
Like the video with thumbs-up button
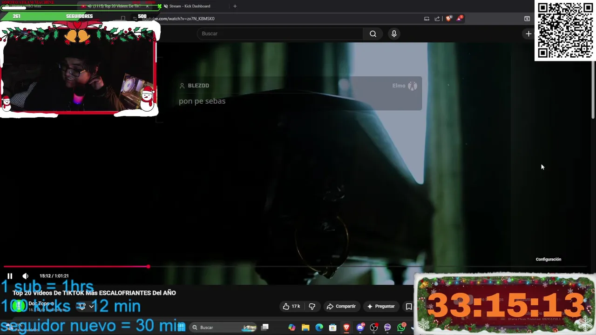pyautogui.click(x=291, y=306)
